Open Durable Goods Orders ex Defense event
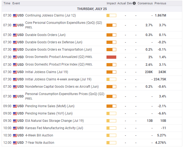185x147 pixels. coord(54,42)
